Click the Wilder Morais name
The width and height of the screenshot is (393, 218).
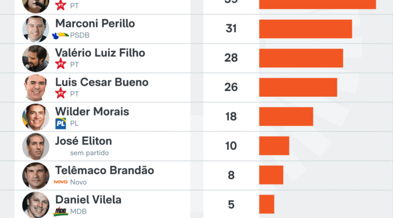[x=92, y=112]
